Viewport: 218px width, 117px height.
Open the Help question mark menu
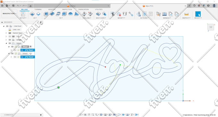(208, 6)
